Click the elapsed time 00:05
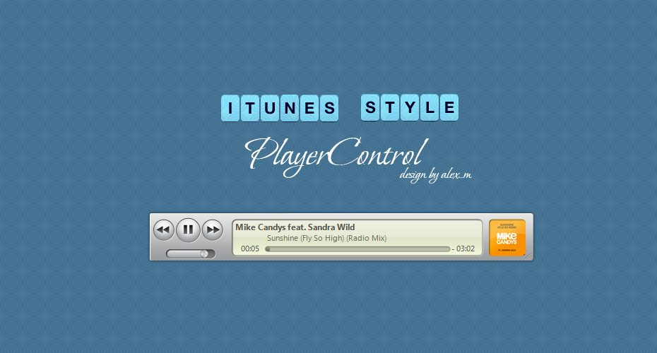 coord(250,249)
